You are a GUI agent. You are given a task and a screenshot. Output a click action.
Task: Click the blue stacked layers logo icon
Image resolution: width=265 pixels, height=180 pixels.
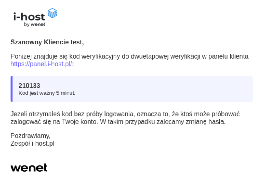[52, 13]
